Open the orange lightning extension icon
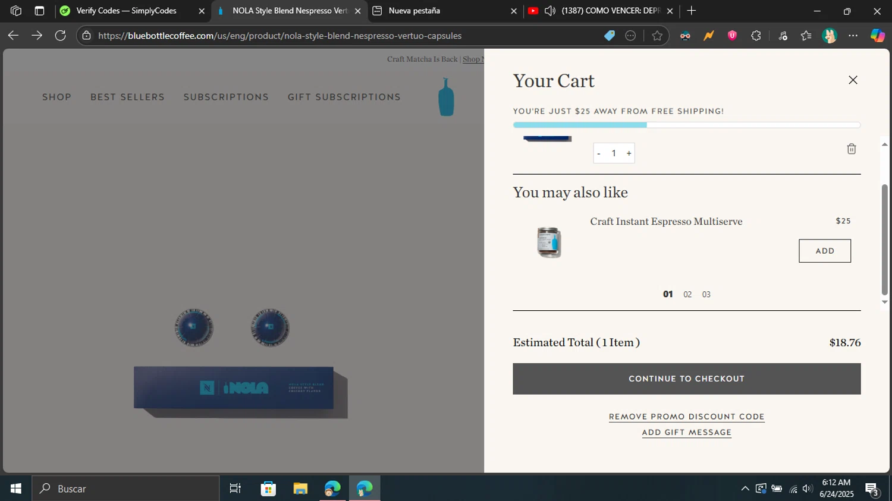 click(708, 36)
